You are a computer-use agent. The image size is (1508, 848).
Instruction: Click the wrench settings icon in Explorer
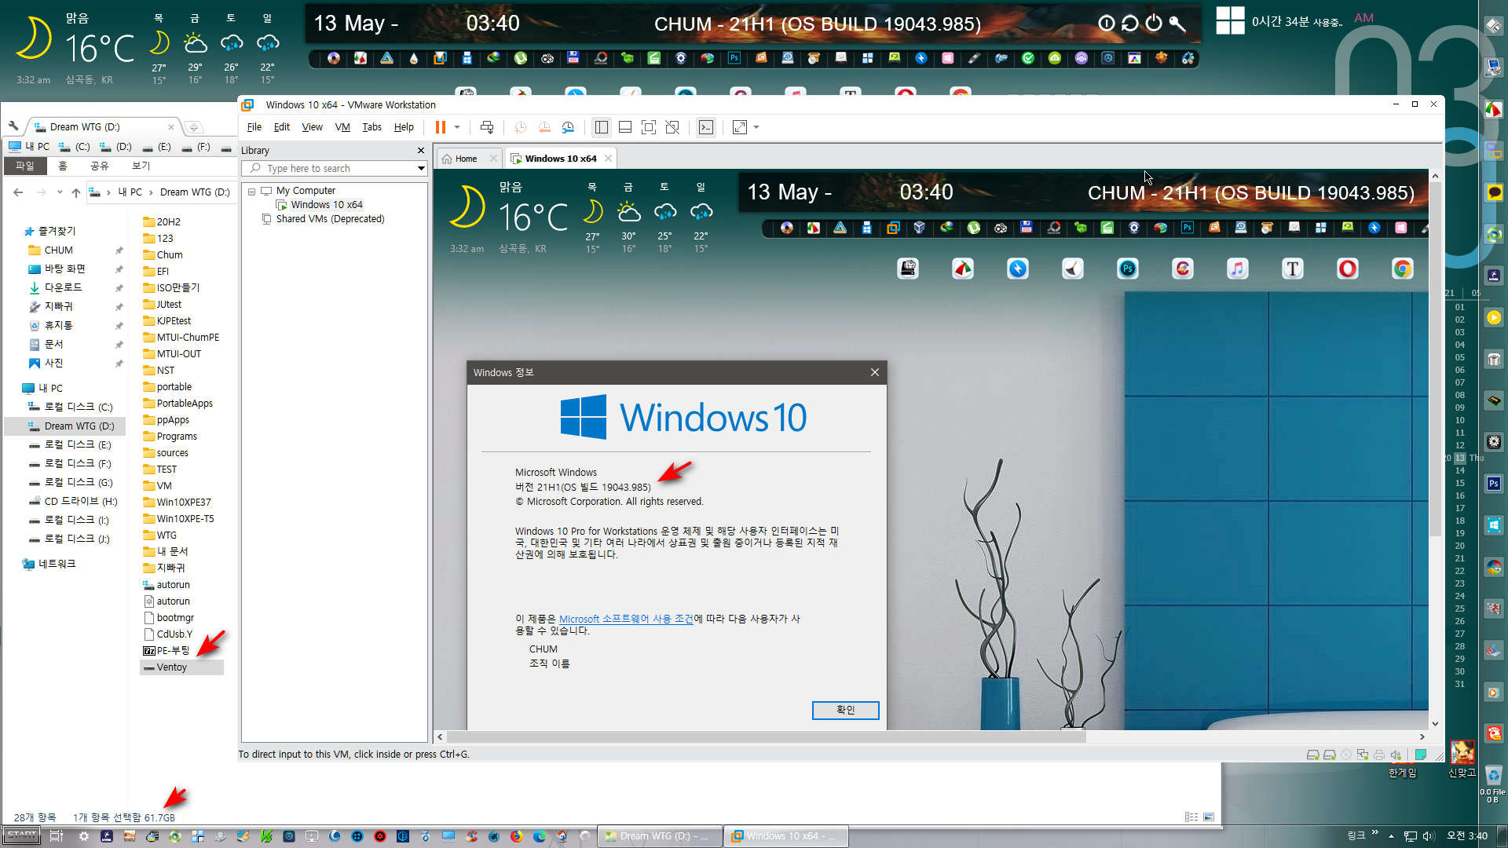[x=13, y=126]
